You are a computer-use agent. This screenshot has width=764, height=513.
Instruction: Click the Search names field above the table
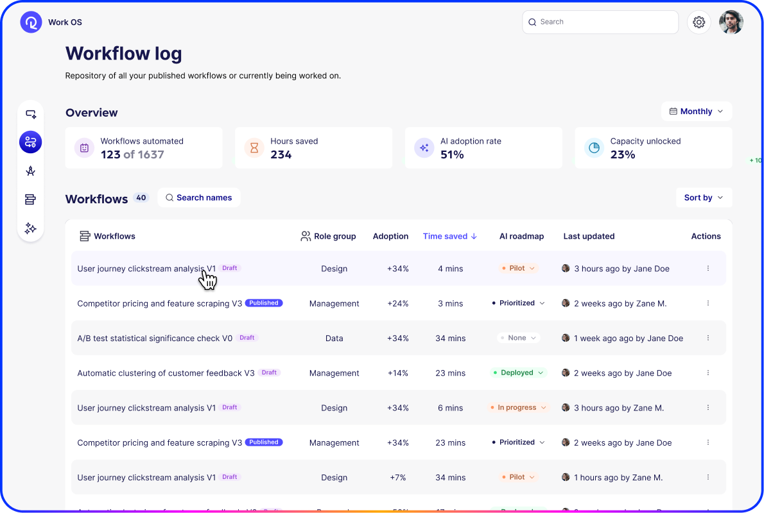click(x=199, y=198)
